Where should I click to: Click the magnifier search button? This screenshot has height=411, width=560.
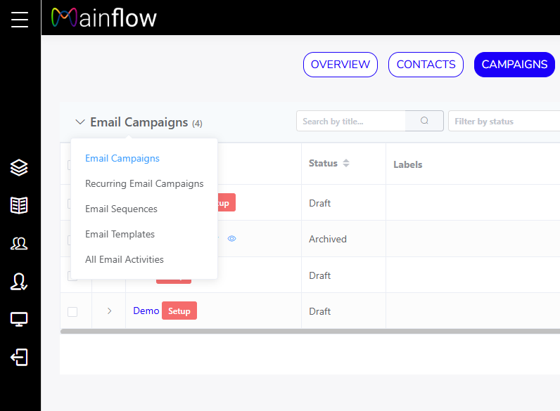tap(424, 121)
